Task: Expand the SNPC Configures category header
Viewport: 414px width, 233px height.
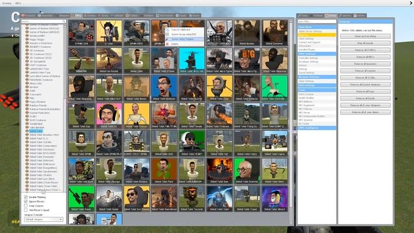Action: pos(317,128)
